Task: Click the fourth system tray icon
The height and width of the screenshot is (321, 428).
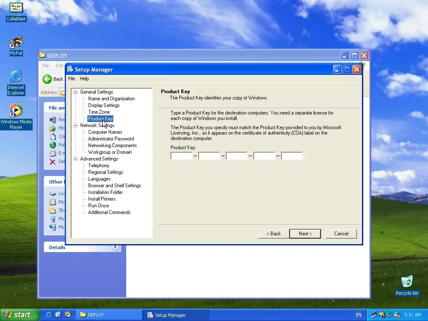Action: (x=397, y=315)
